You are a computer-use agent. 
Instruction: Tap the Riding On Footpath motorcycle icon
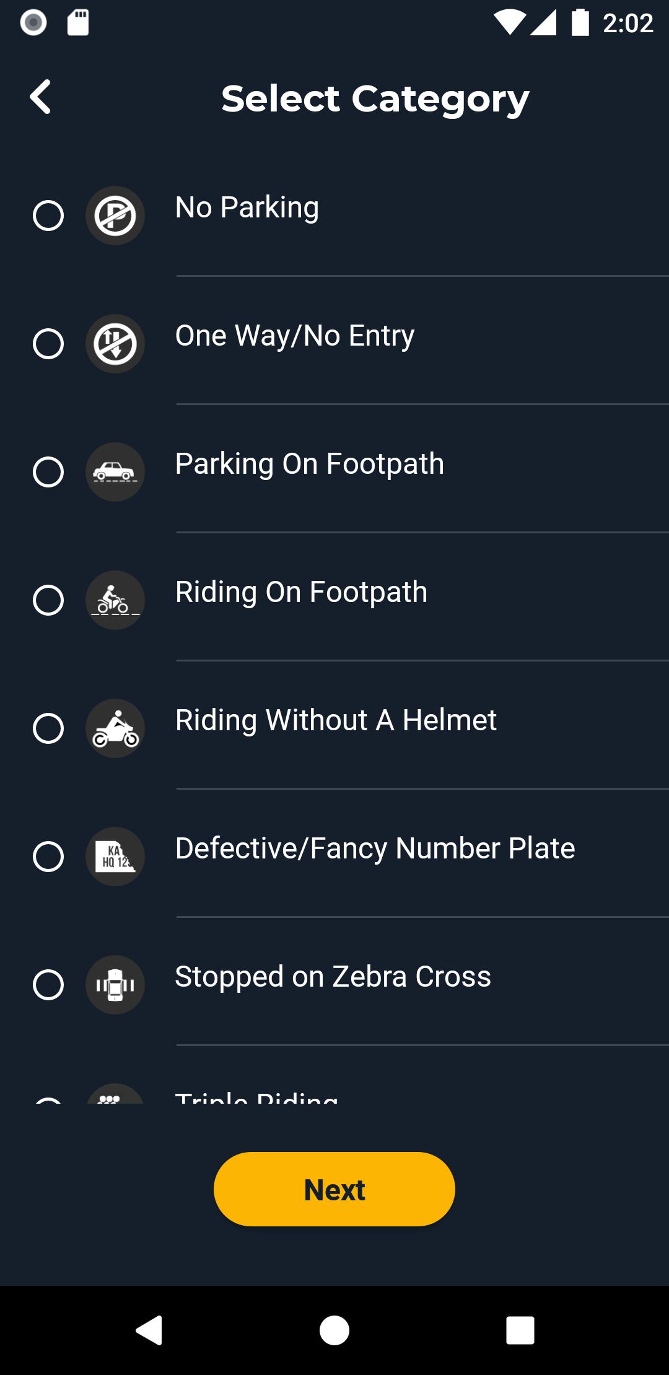click(115, 600)
